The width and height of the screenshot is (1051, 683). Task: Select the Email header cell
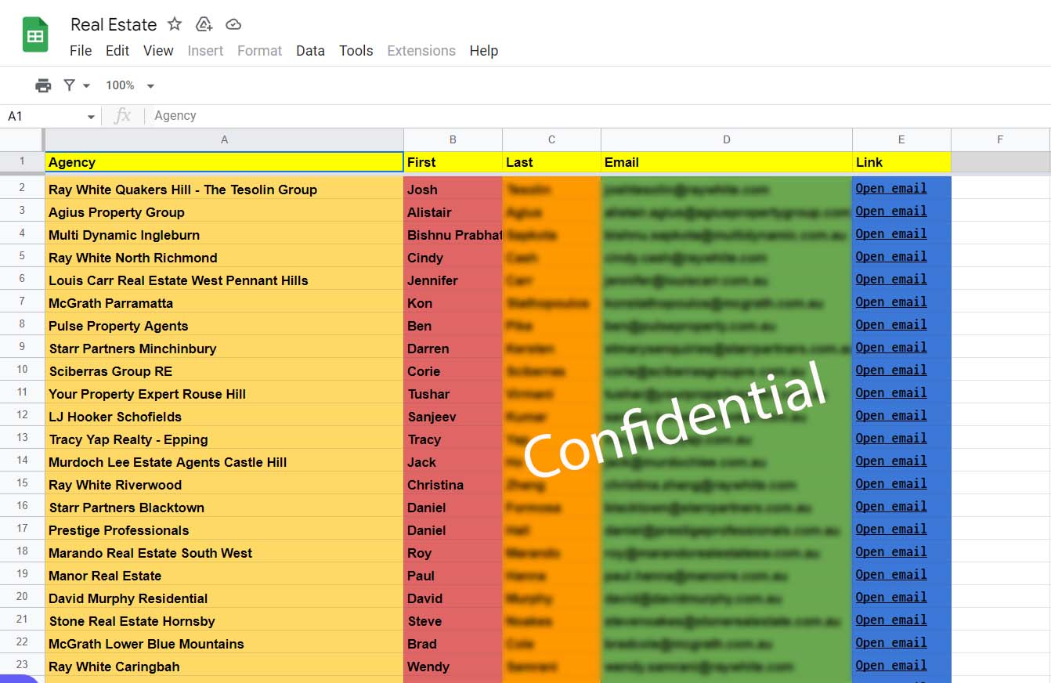727,162
